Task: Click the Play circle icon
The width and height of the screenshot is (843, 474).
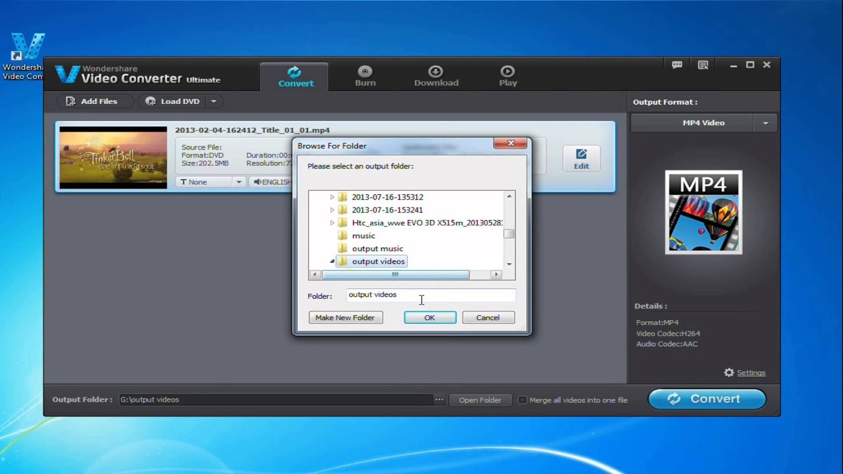Action: 507,71
